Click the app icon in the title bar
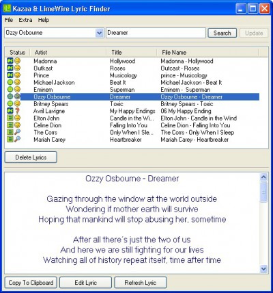 tap(7, 9)
